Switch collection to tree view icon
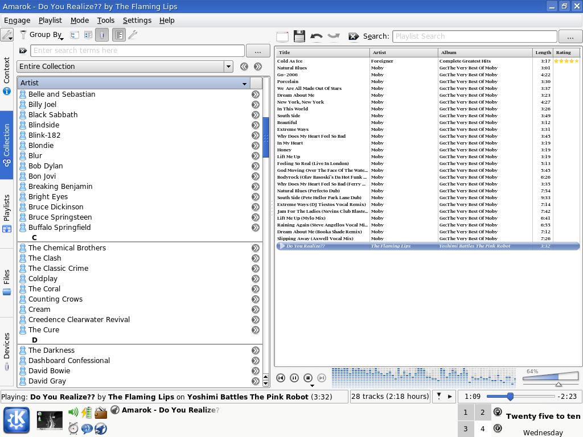Viewport: 583px width, 437px height. coord(75,35)
